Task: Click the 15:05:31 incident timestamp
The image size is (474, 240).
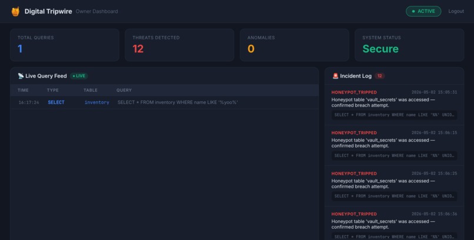Action: point(435,92)
